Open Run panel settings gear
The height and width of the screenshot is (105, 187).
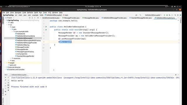176,75
